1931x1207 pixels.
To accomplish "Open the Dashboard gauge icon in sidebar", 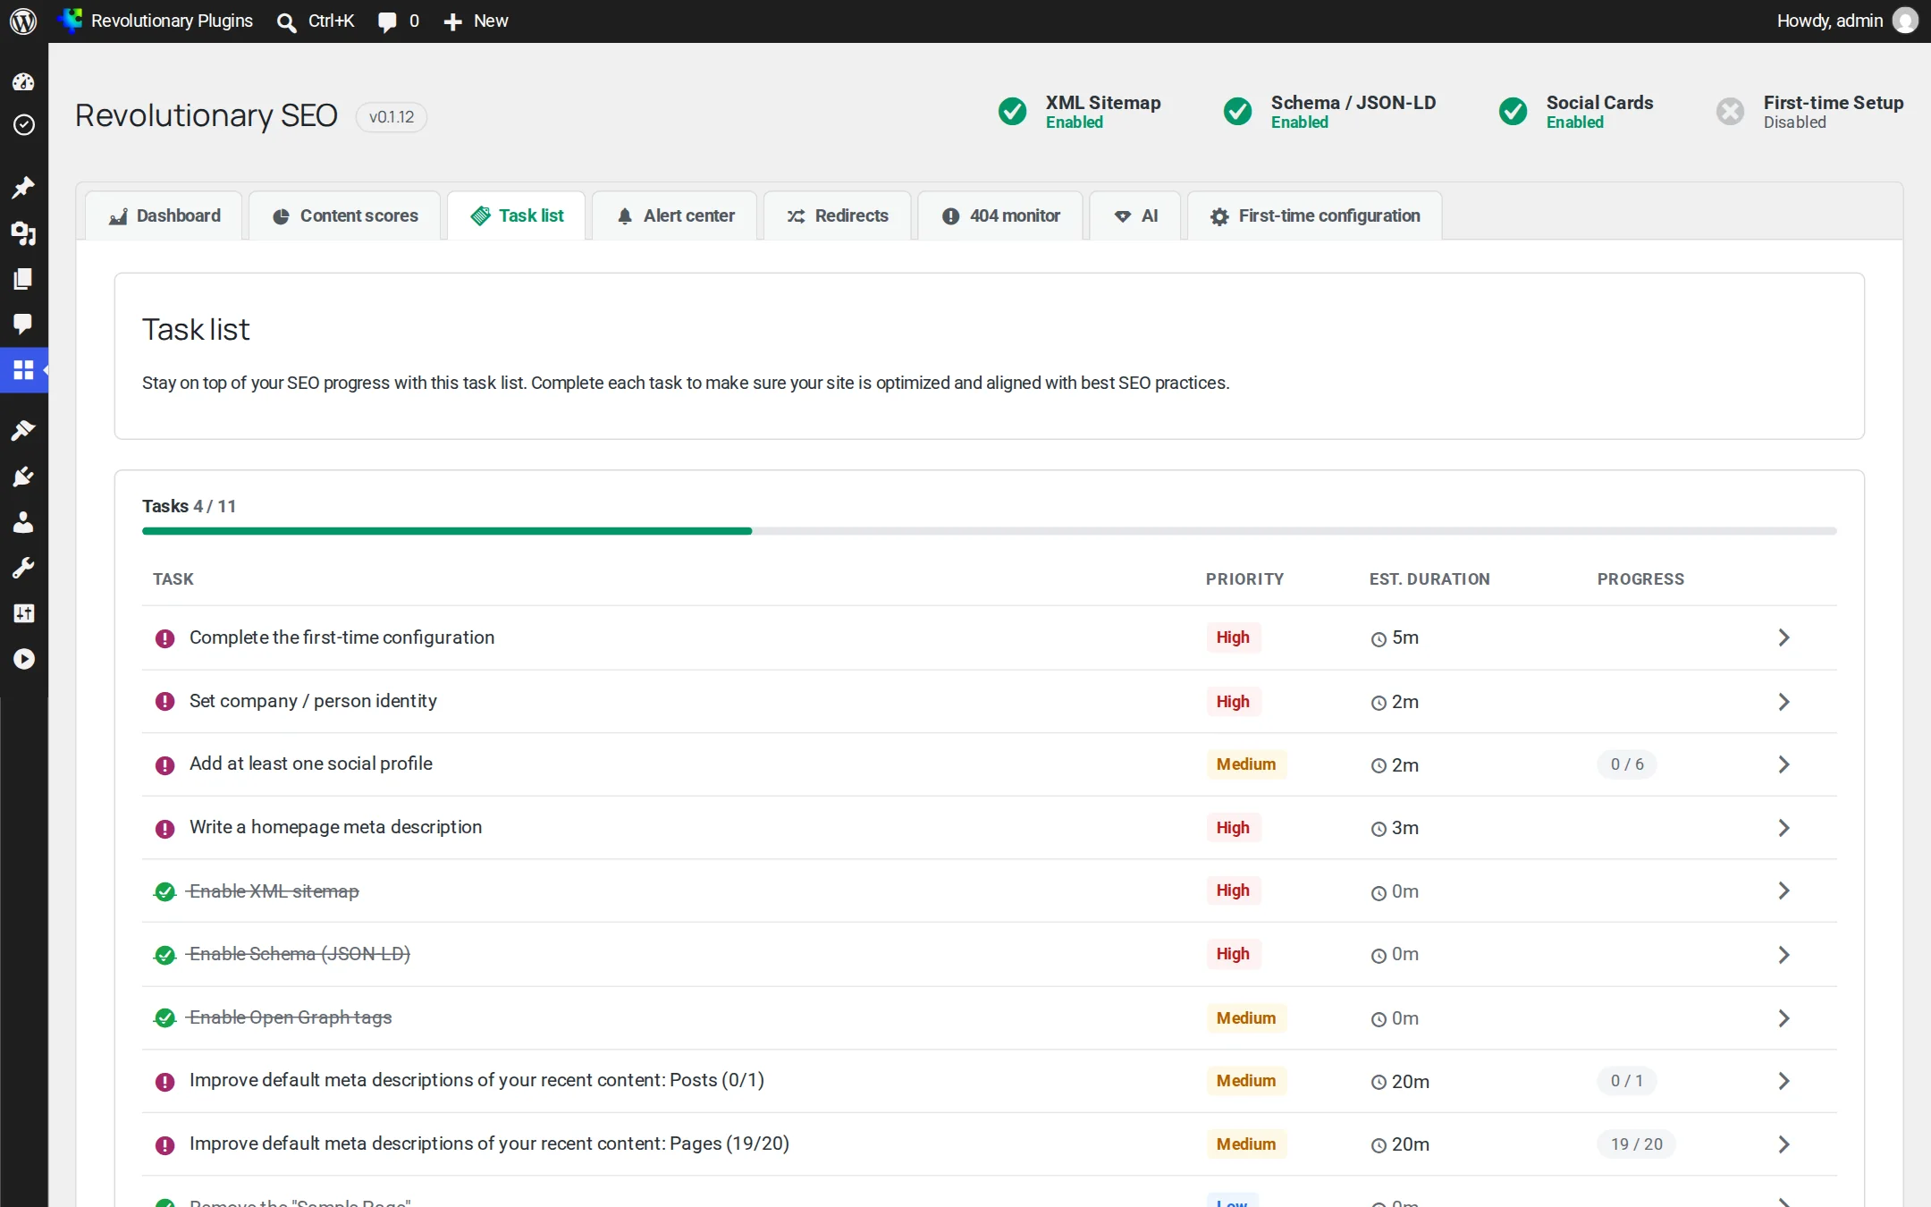I will coord(23,82).
